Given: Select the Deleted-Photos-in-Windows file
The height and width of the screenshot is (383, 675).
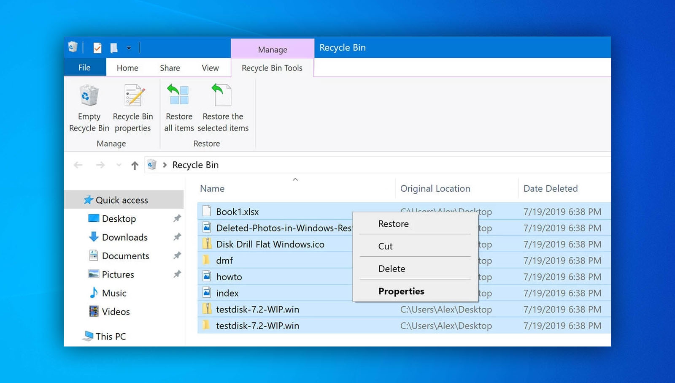Looking at the screenshot, I should (x=284, y=228).
